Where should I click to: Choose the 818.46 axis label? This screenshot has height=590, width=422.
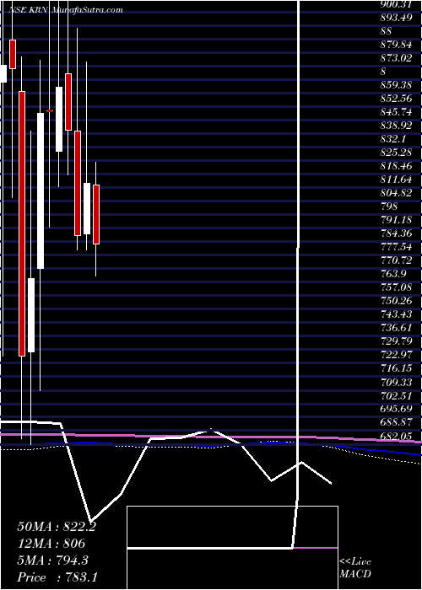pos(397,166)
